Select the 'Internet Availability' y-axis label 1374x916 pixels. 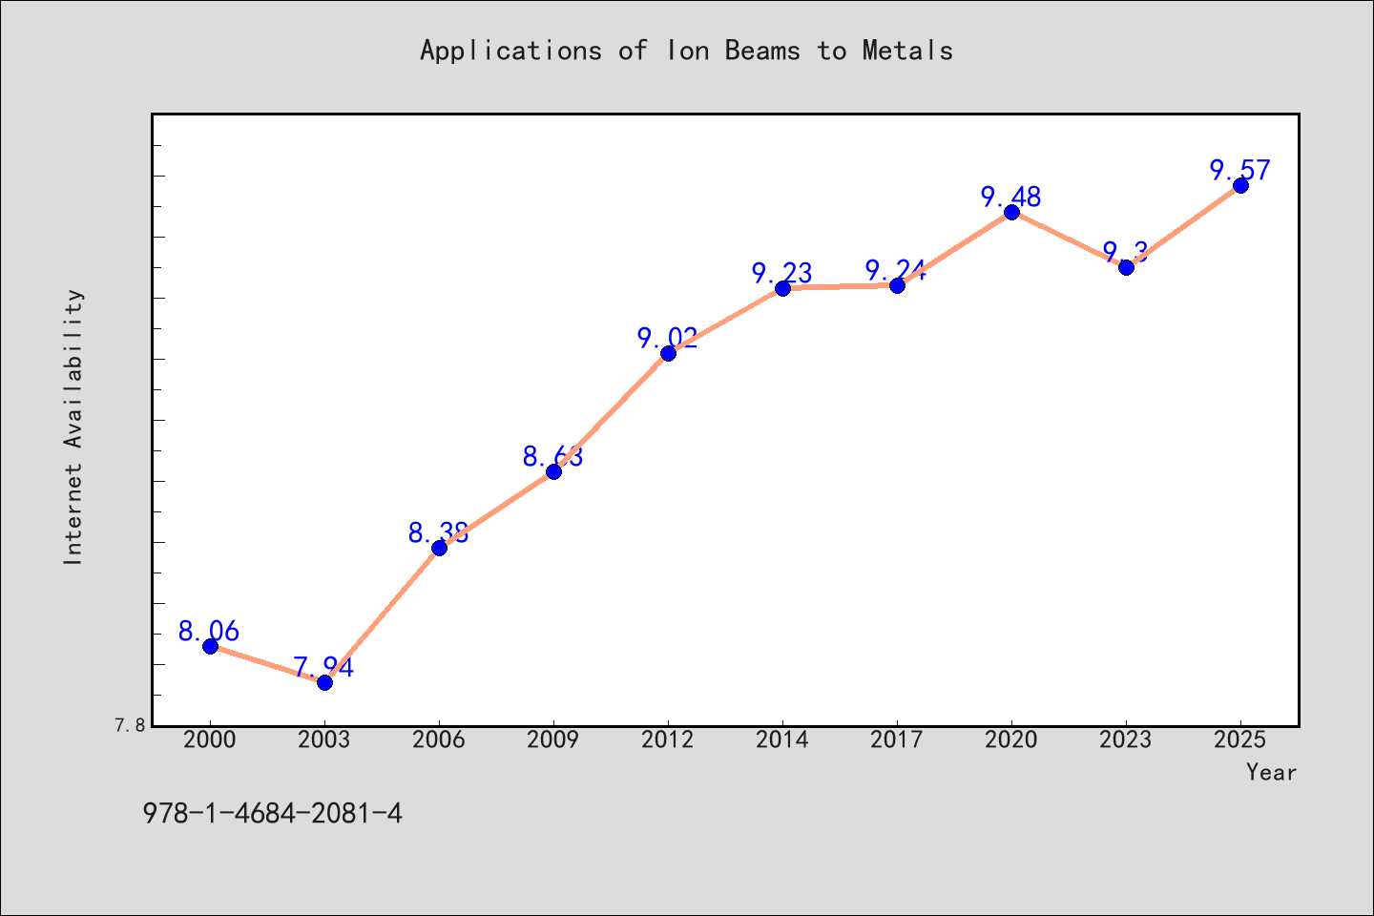(x=73, y=427)
